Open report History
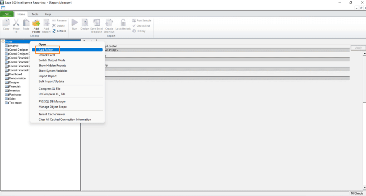The width and height of the screenshot is (366, 196). (x=139, y=31)
